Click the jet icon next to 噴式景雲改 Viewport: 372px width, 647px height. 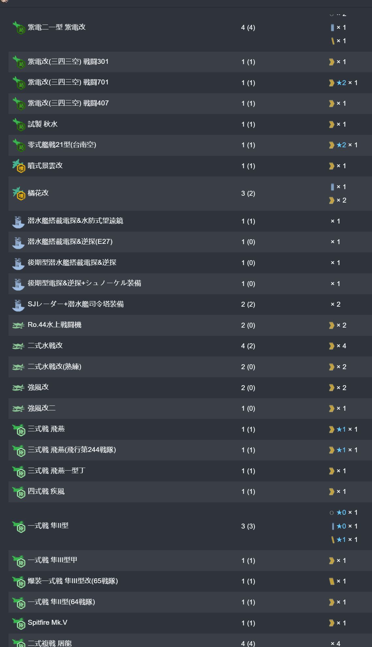(19, 166)
